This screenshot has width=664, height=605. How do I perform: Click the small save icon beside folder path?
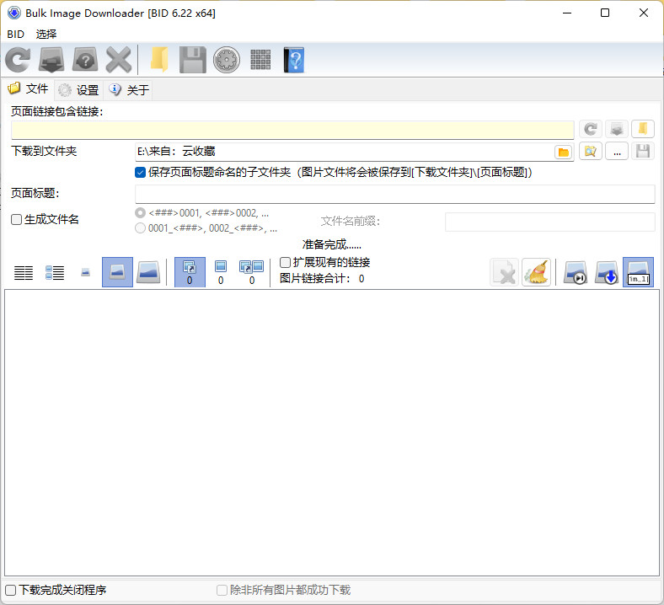click(x=643, y=151)
